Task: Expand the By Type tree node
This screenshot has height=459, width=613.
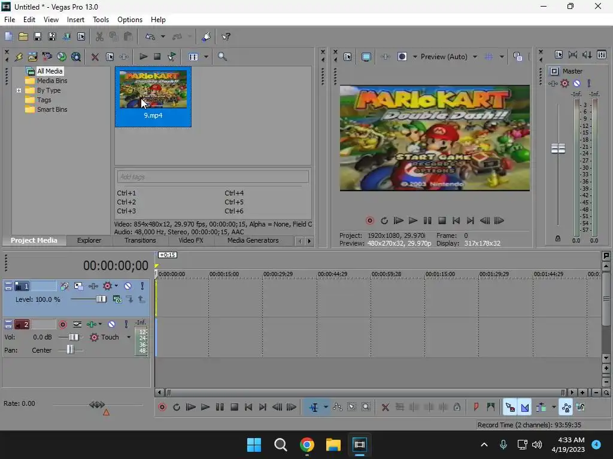Action: (19, 91)
